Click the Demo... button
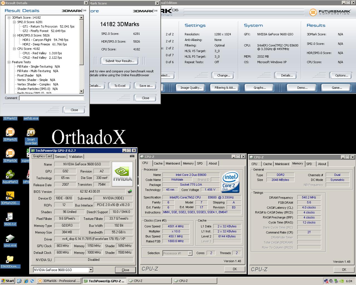The image size is (356, 285). (x=302, y=88)
